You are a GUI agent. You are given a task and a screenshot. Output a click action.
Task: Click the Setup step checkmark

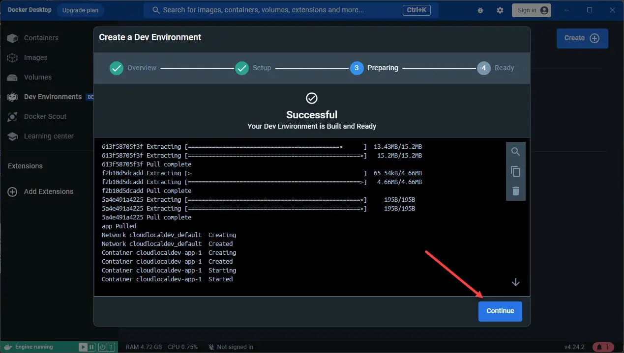(242, 68)
